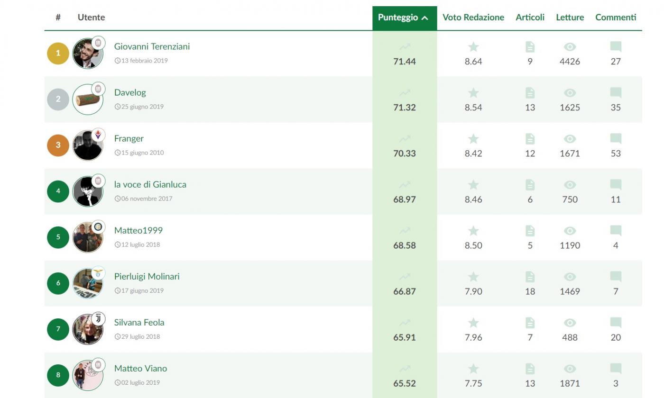Click Utente column header
This screenshot has height=398, width=664.
pyautogui.click(x=91, y=18)
